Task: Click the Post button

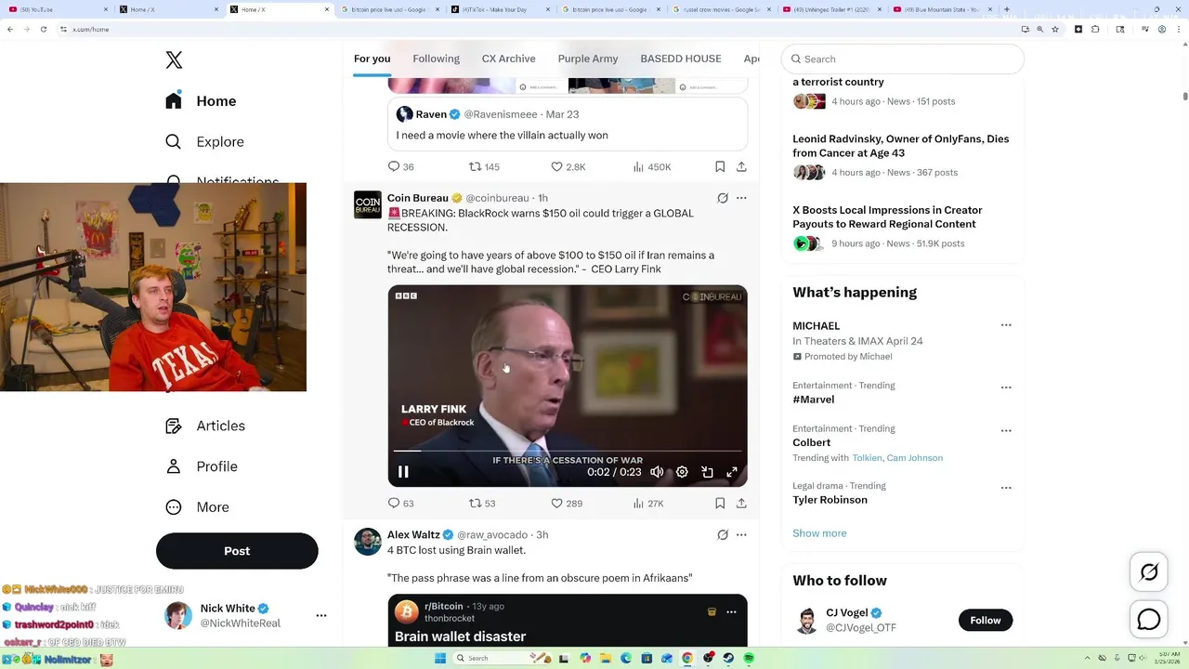Action: pyautogui.click(x=237, y=551)
